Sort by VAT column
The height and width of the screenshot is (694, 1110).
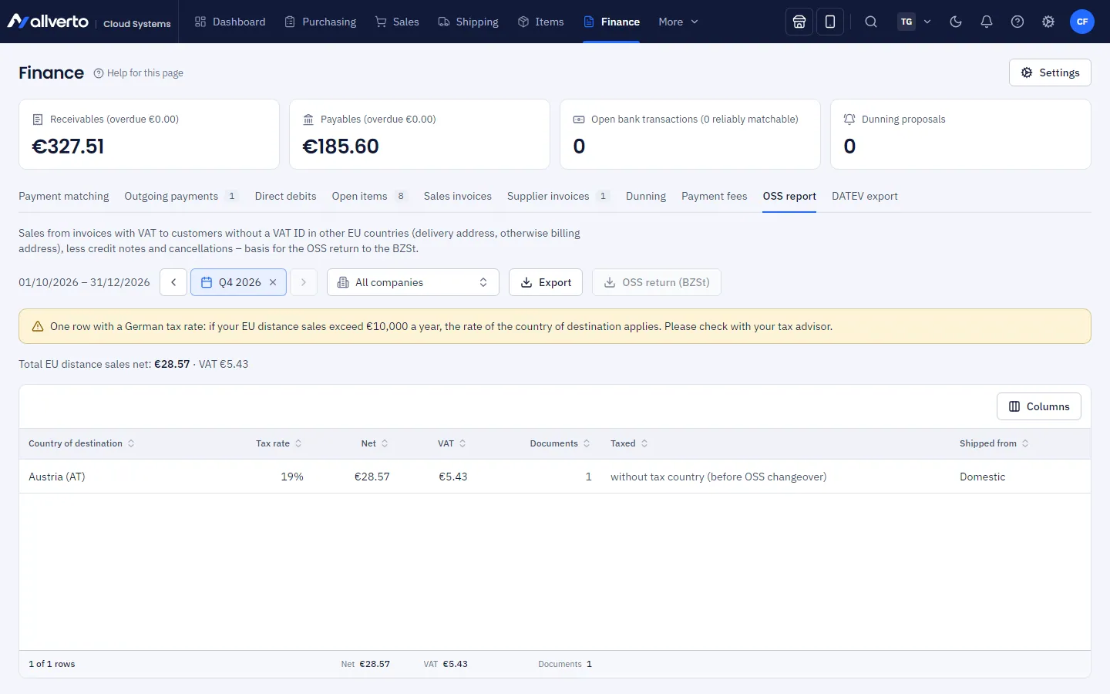click(452, 443)
